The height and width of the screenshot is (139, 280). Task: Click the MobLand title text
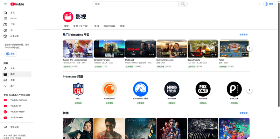[129, 60]
